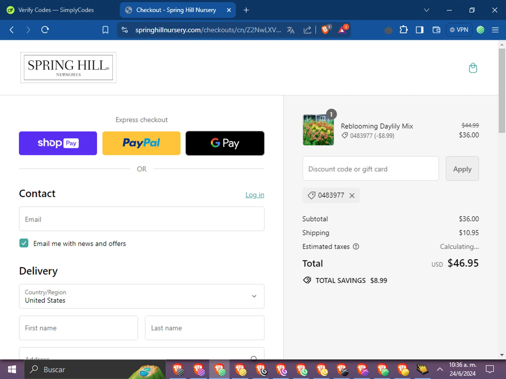The height and width of the screenshot is (379, 506).
Task: Open the Extensions puzzle icon
Action: click(403, 30)
